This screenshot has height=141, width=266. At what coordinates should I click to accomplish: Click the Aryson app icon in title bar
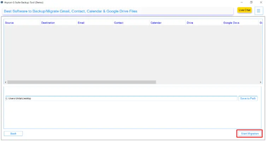pos(2,2)
